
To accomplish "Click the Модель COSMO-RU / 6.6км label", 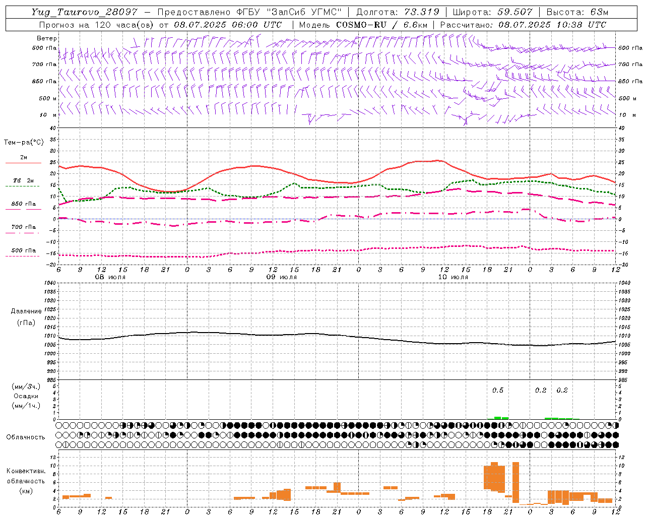I will tap(363, 25).
